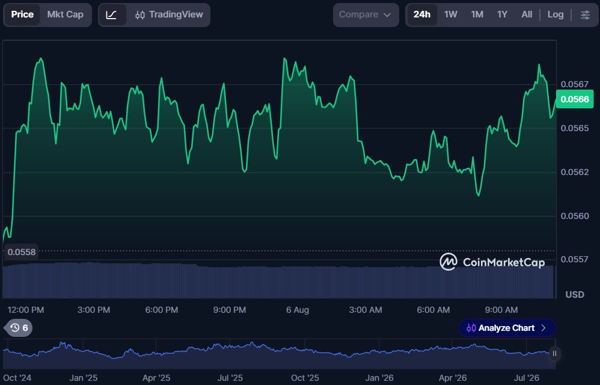Viewport: 600px width, 385px height.
Task: Grab the range slider pause handle
Action: (x=554, y=354)
